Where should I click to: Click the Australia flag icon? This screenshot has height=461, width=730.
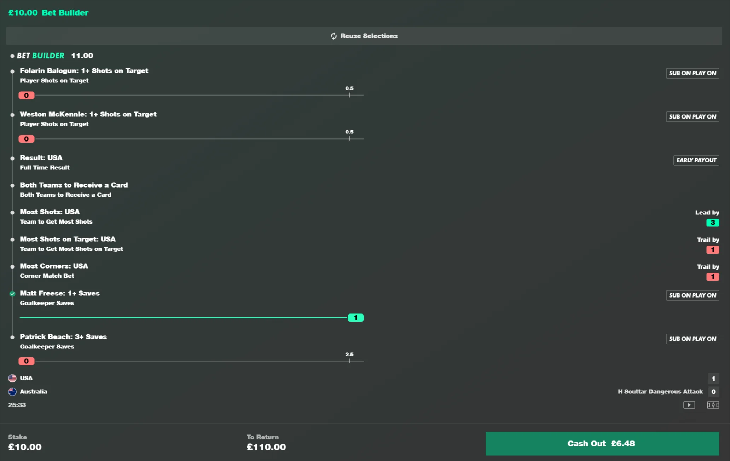point(12,392)
